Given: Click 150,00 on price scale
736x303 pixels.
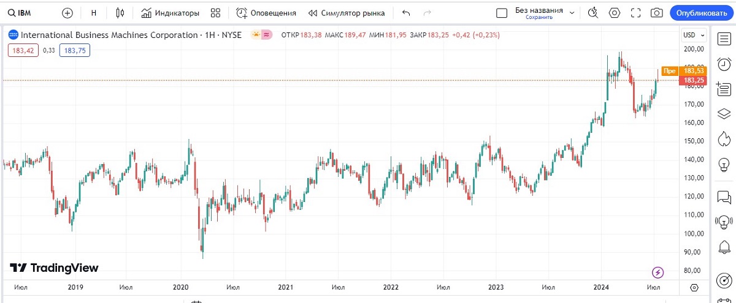Looking at the screenshot, I should click(693, 141).
